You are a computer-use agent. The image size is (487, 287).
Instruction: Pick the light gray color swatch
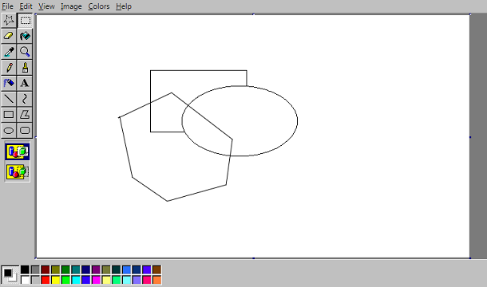point(35,280)
